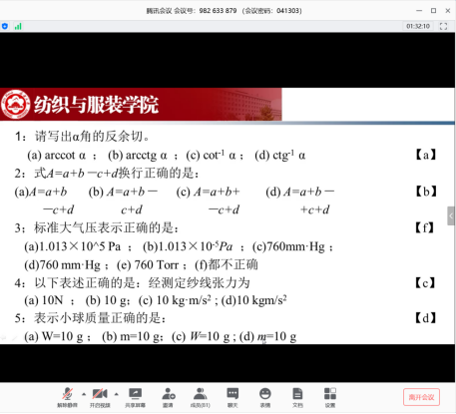Click the blue security shield icon
This screenshot has height=414, width=456.
click(5, 26)
